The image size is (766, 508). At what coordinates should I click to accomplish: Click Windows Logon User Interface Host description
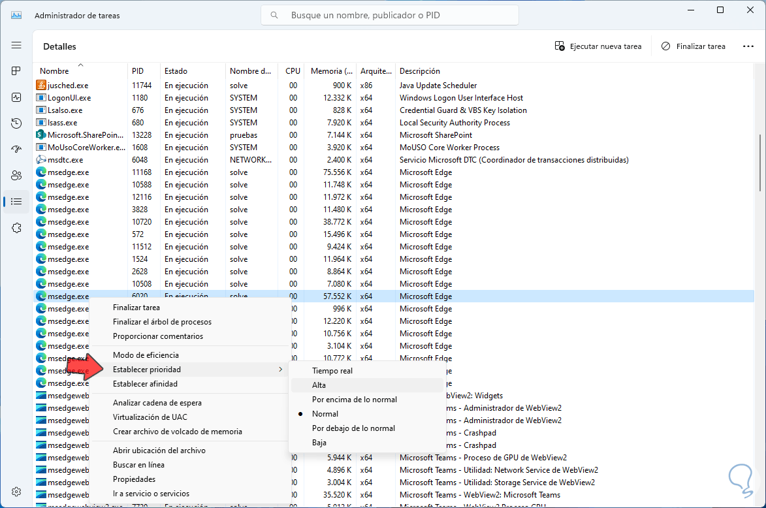coord(461,98)
